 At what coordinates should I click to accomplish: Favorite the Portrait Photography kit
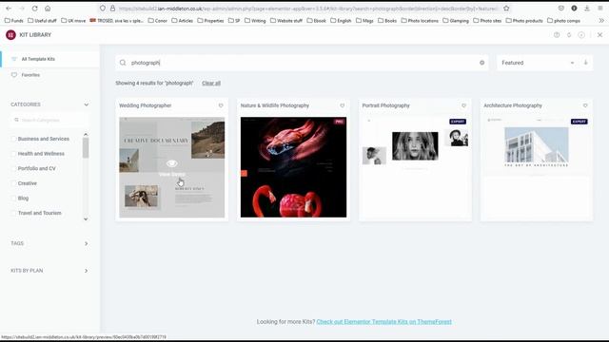coord(463,105)
